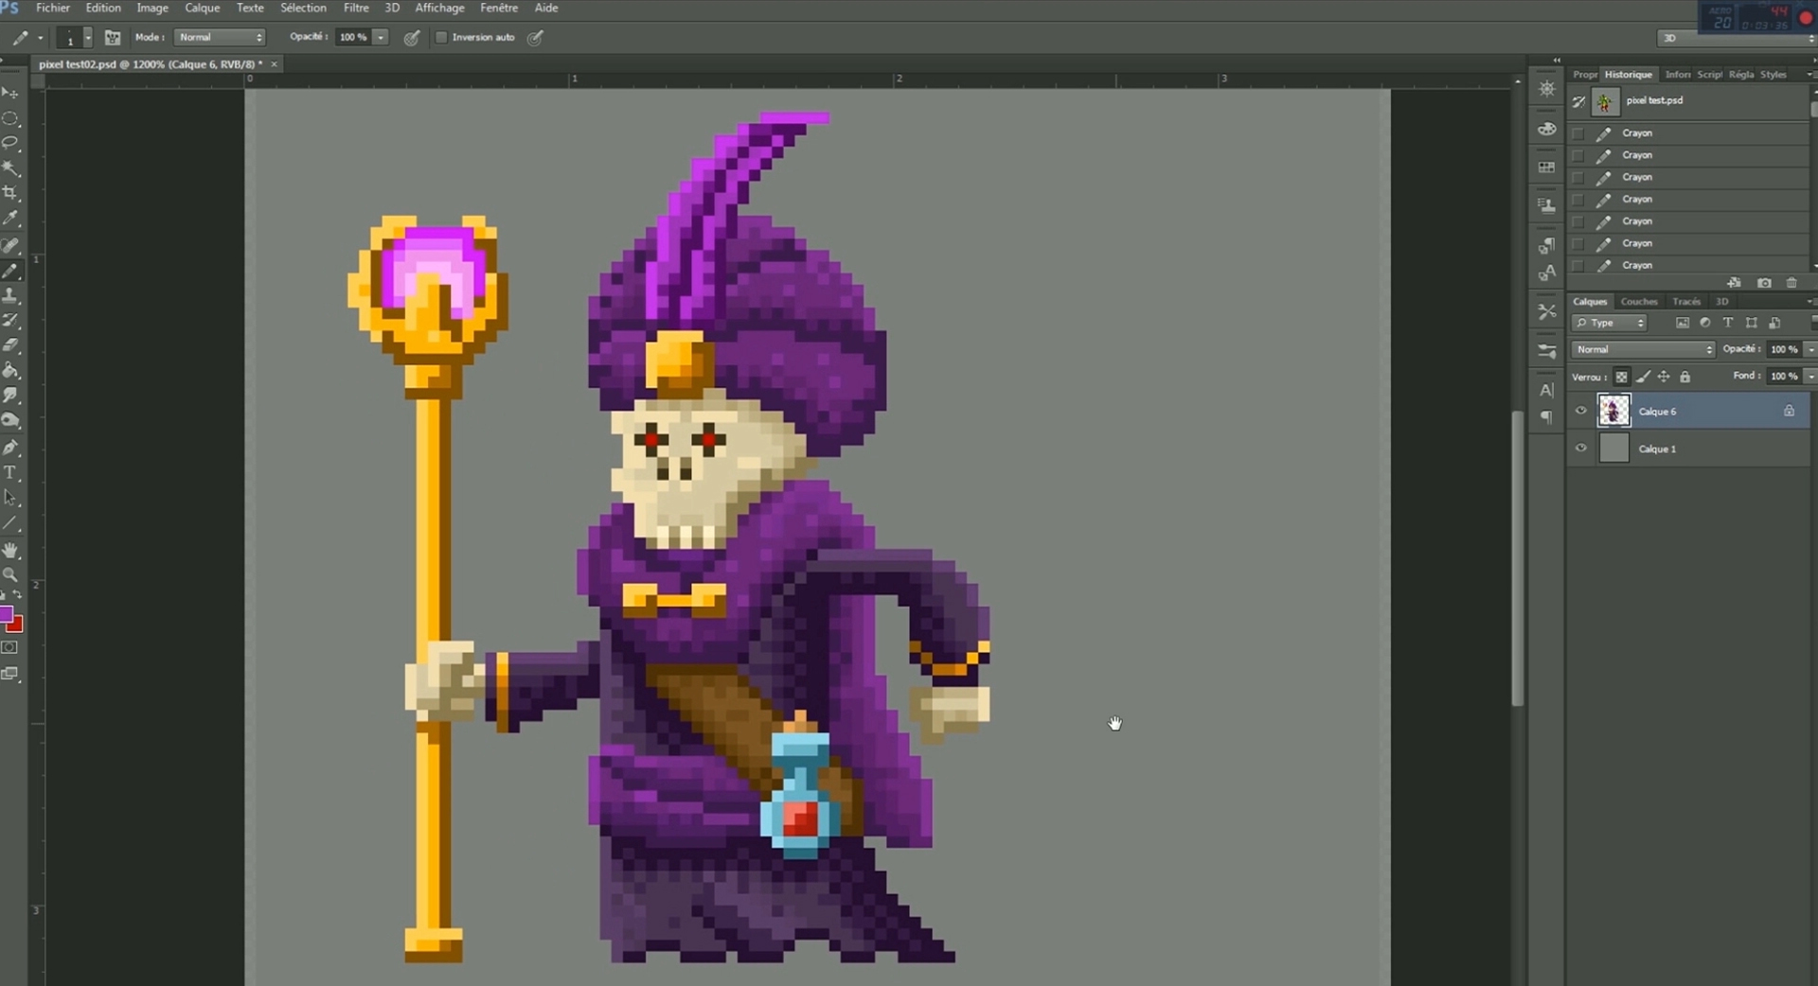The width and height of the screenshot is (1818, 986).
Task: Select the Magic Wand tool
Action: click(10, 167)
